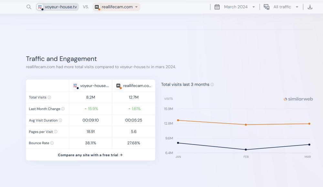The width and height of the screenshot is (323, 187).
Task: Expand the All traffic dropdown
Action: point(286,7)
